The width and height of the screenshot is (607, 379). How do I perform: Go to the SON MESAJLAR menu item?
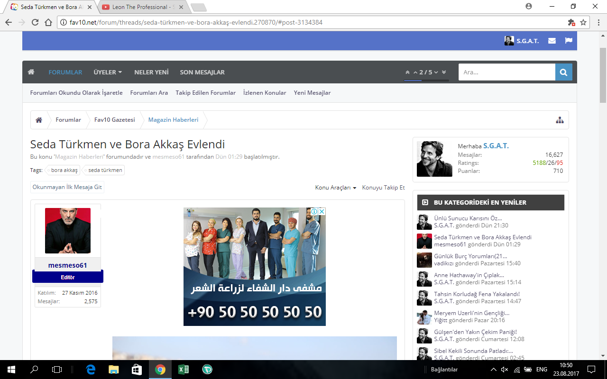[202, 72]
